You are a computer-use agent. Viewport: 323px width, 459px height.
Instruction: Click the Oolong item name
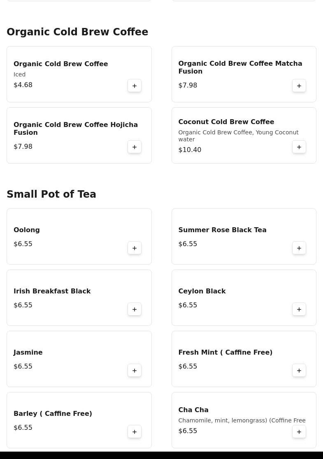click(27, 230)
